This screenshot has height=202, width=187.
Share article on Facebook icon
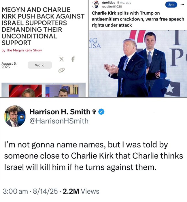click(x=73, y=59)
